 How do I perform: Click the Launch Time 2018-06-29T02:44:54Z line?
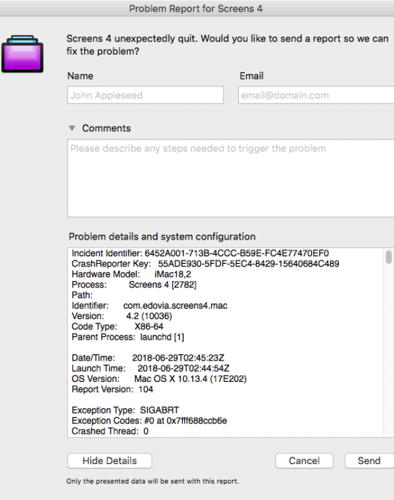tap(150, 368)
